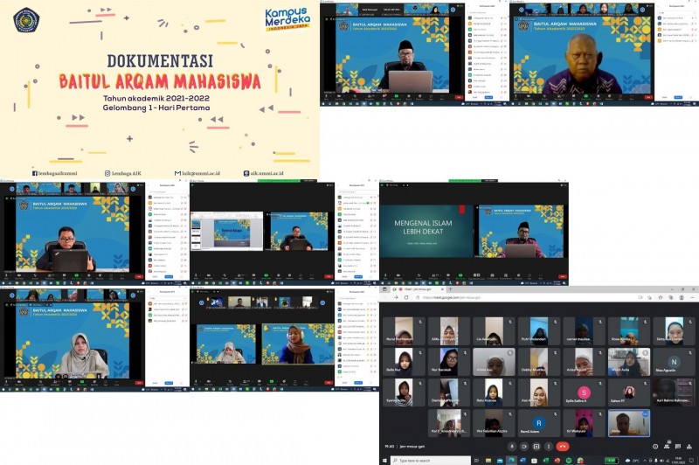Open Chrome from the taskbar
The width and height of the screenshot is (699, 465).
pyautogui.click(x=580, y=461)
